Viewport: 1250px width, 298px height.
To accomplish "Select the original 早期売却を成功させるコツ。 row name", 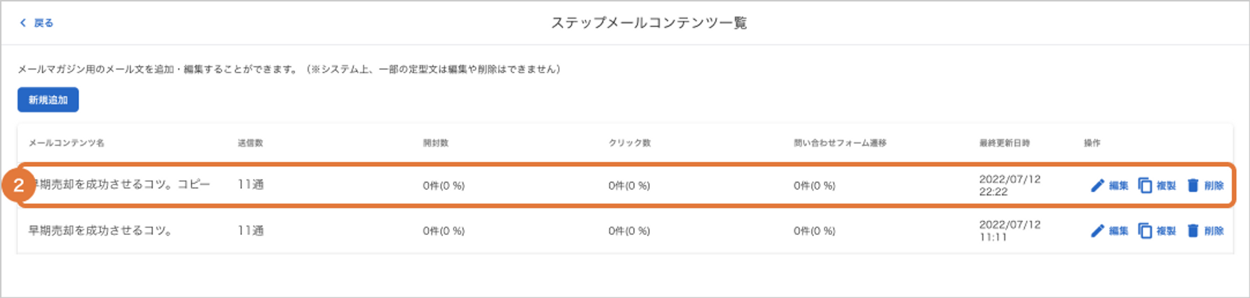I will click(101, 231).
